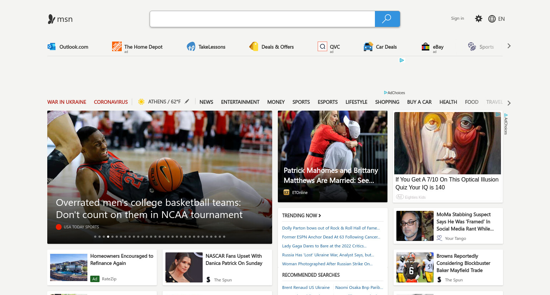The image size is (550, 295).
Task: Open Car Deals car icon
Action: [368, 47]
